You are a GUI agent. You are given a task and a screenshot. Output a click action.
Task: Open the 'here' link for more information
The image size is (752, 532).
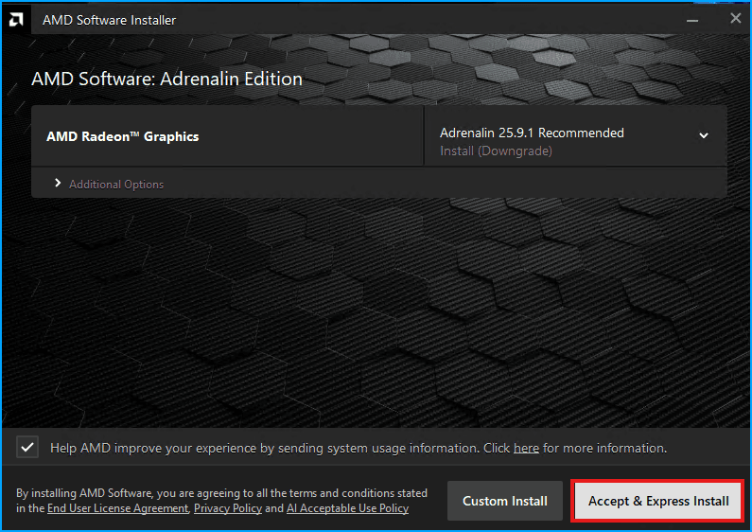coord(526,448)
